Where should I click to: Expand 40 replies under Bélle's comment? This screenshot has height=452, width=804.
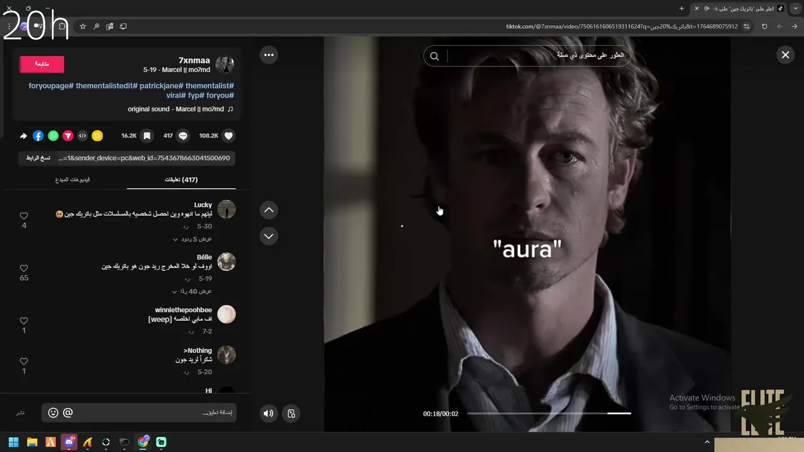click(192, 291)
